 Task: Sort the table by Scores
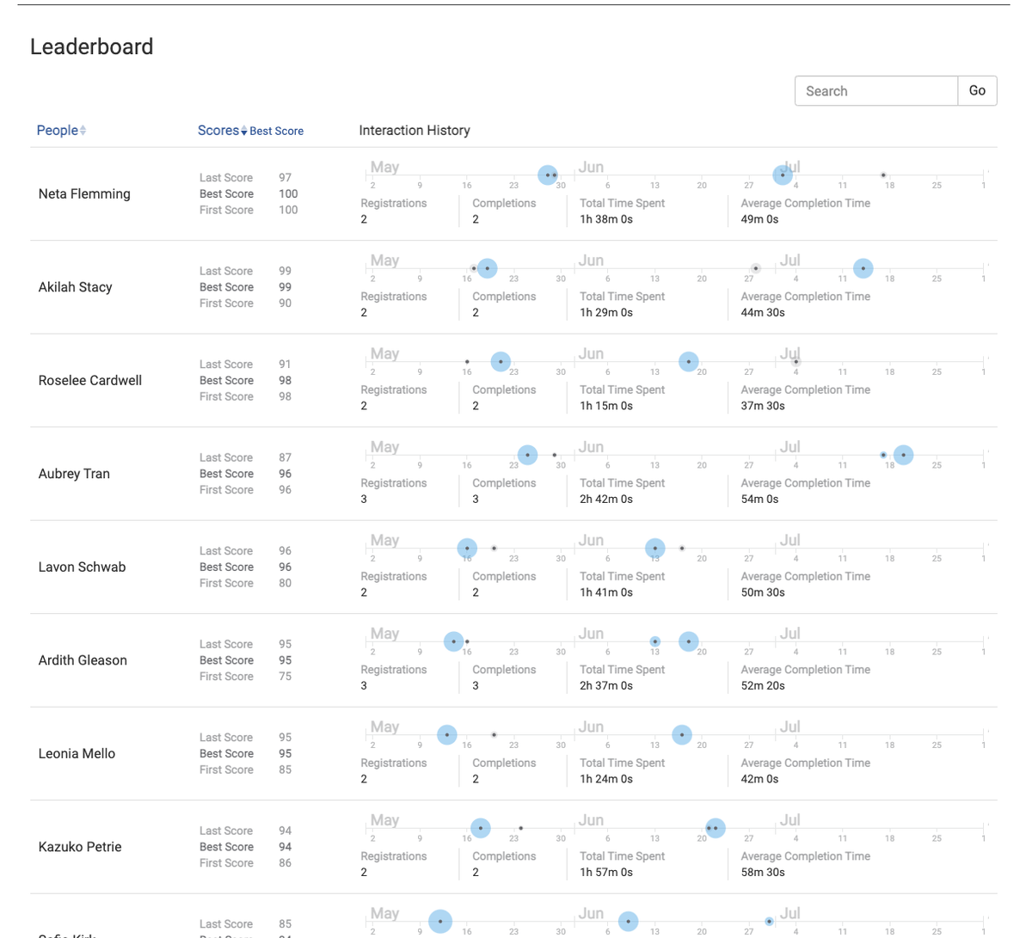pos(217,130)
